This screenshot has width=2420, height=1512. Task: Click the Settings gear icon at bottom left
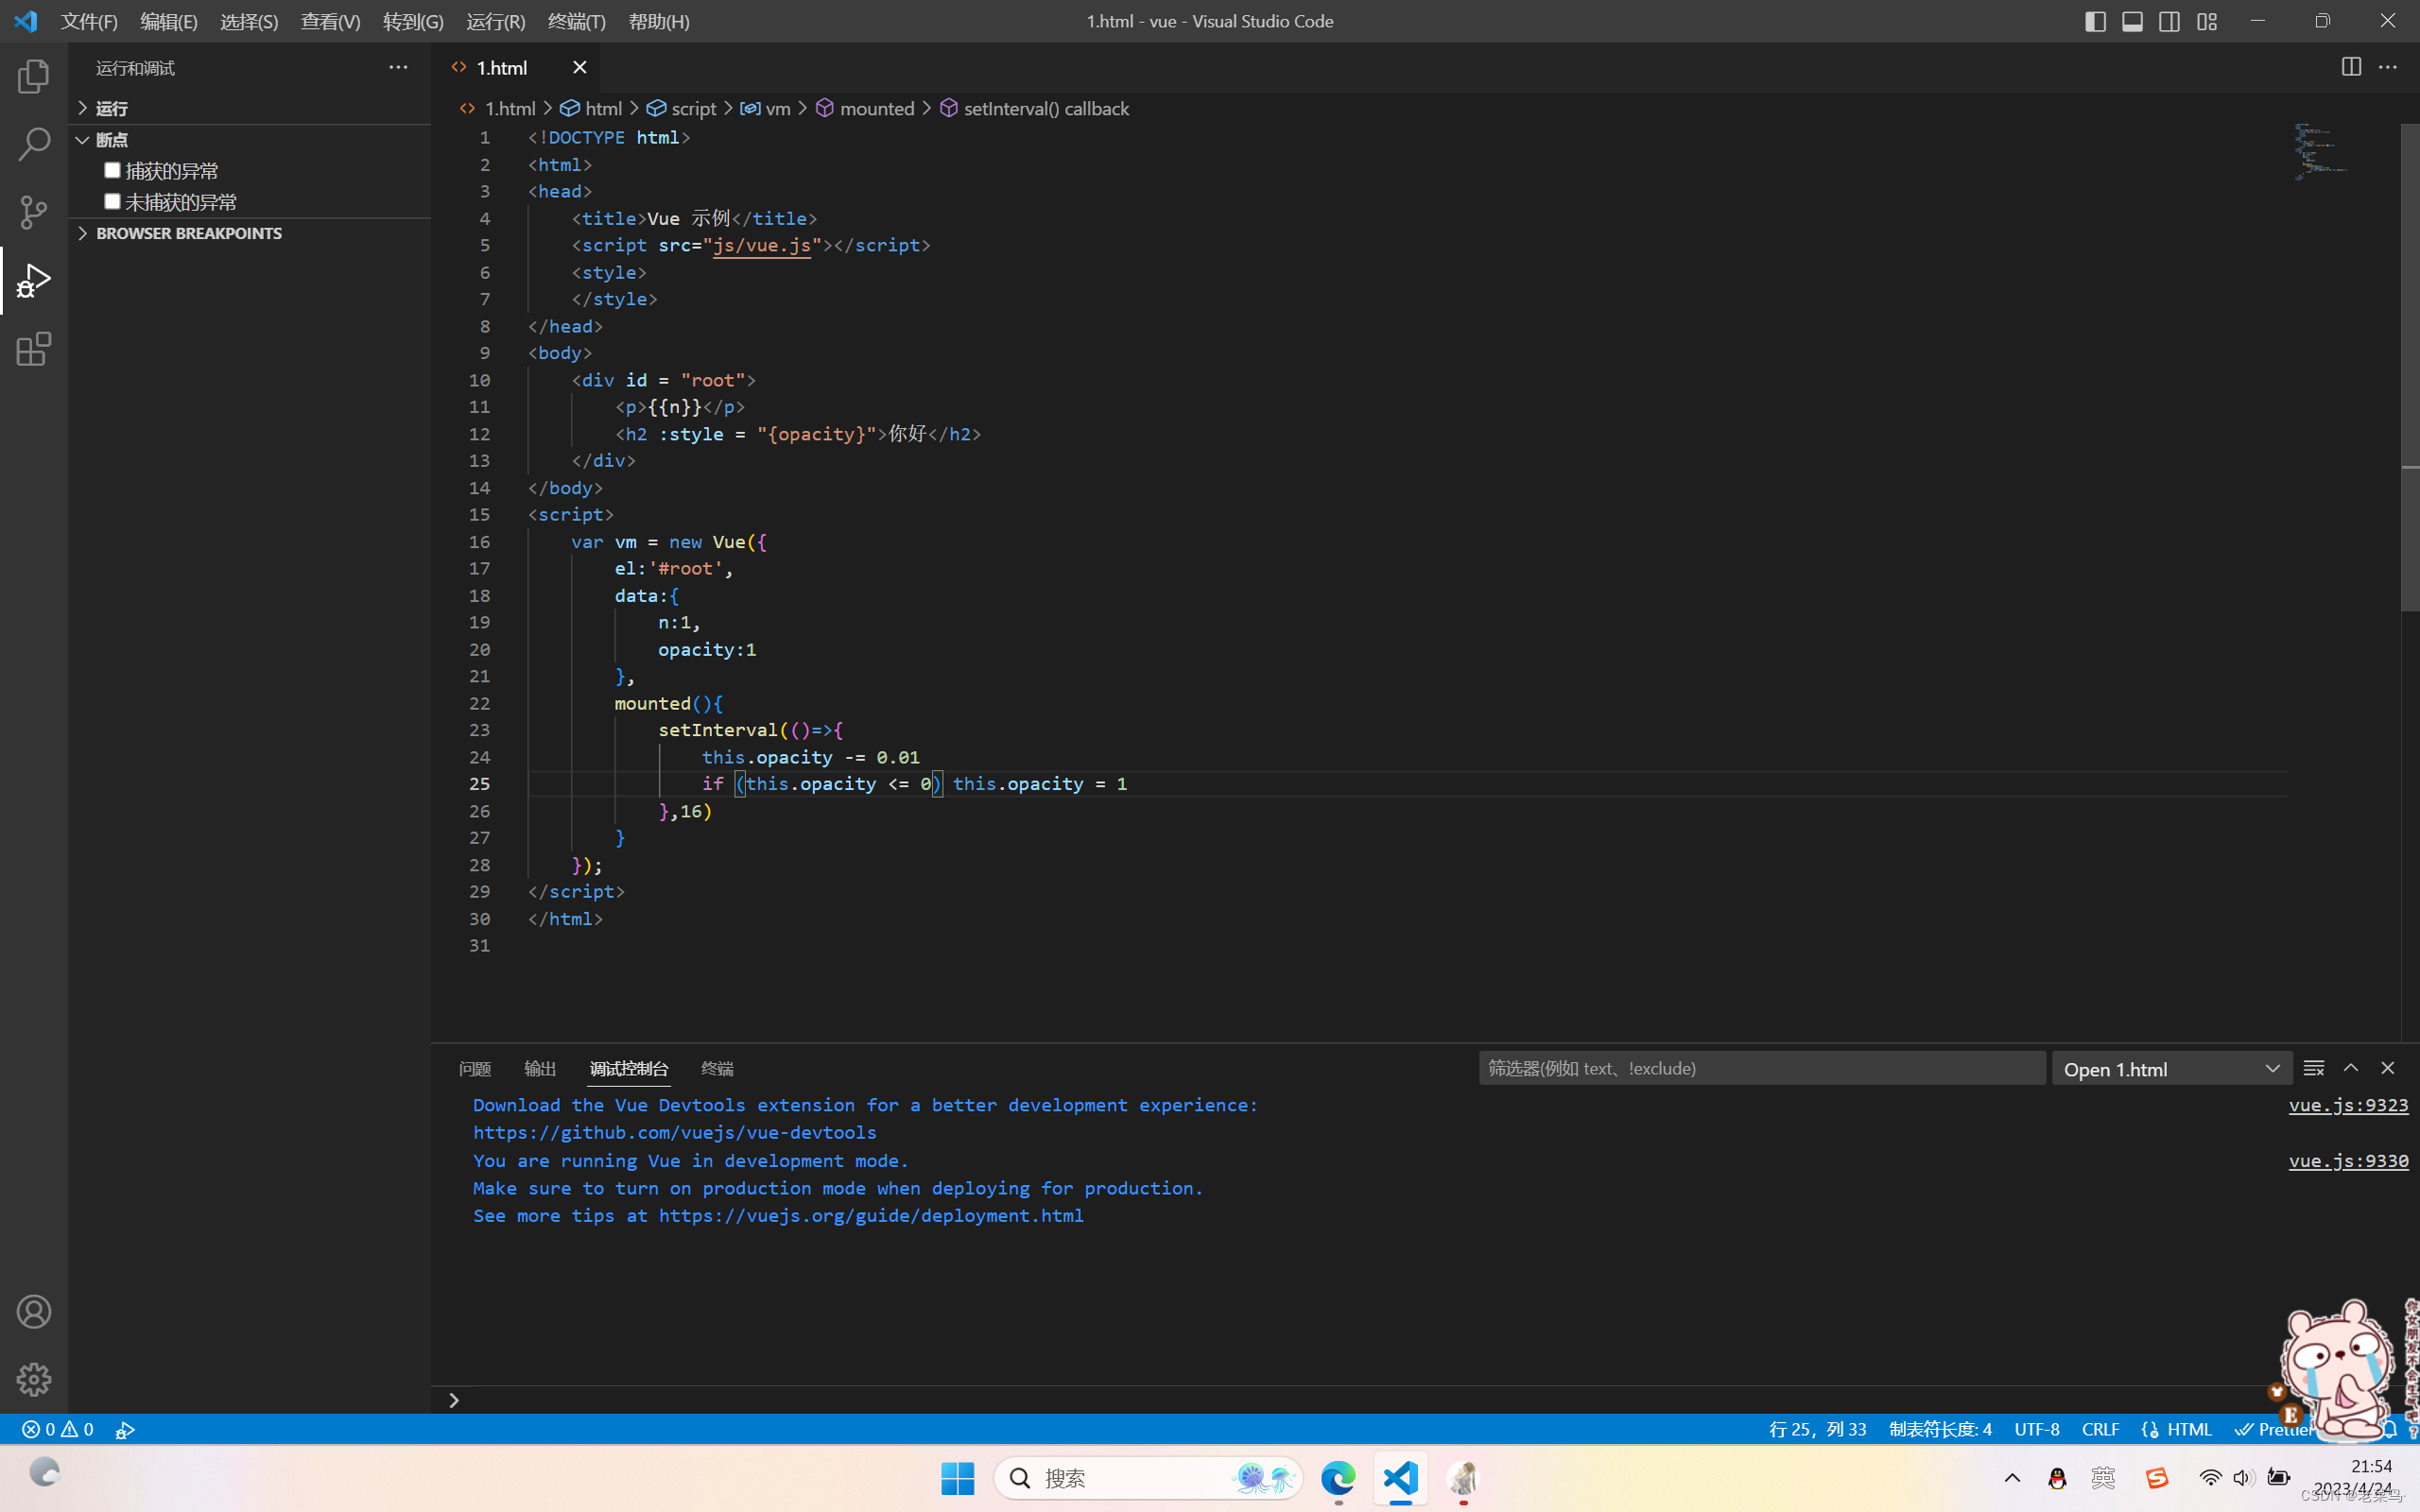(x=33, y=1380)
